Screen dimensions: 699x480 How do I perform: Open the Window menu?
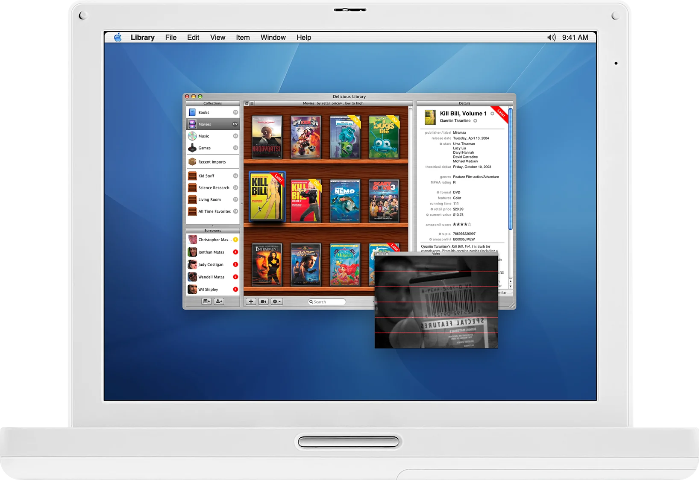(273, 38)
